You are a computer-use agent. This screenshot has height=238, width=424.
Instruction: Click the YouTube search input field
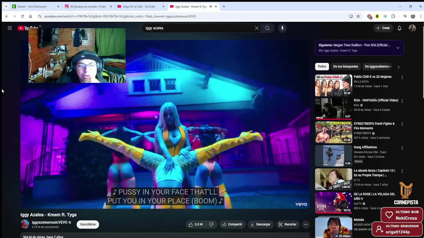[x=198, y=28]
